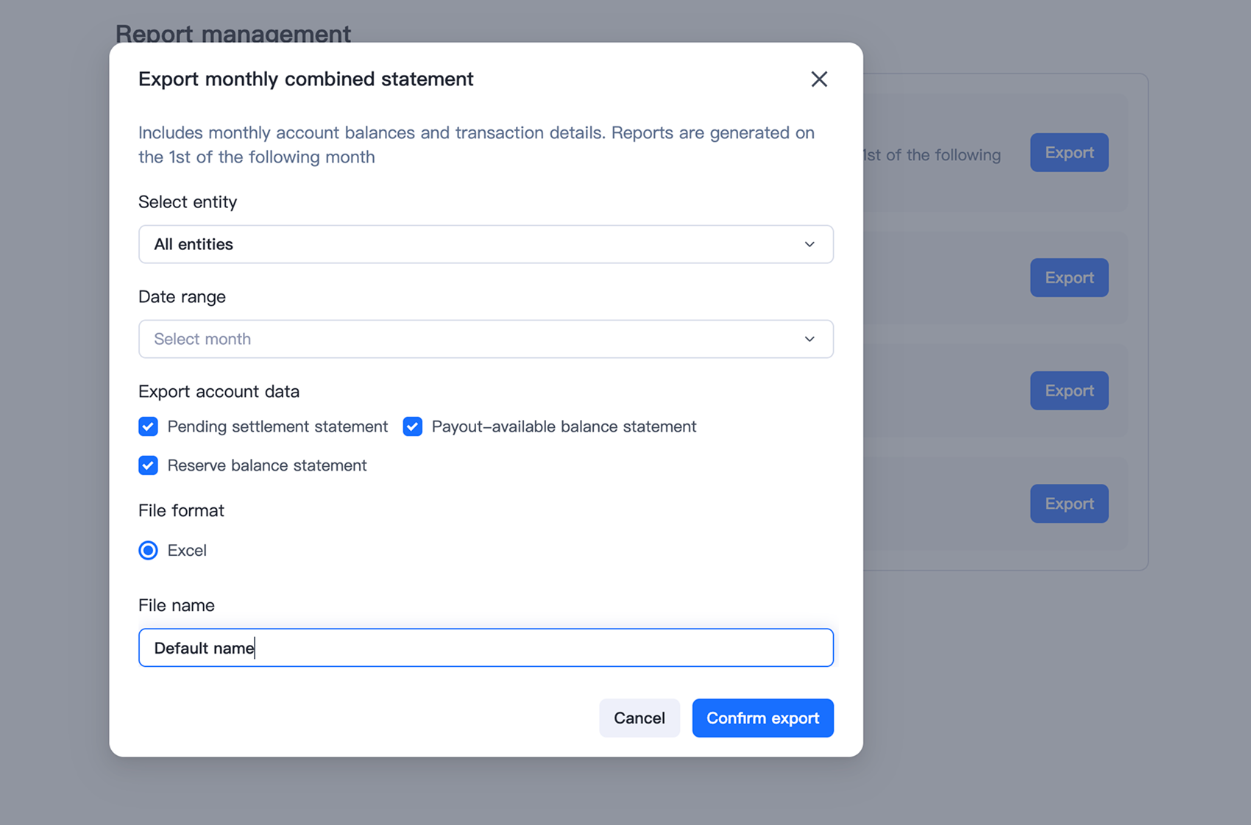Click Confirm export button
Screen dimensions: 1251x825
coord(762,718)
